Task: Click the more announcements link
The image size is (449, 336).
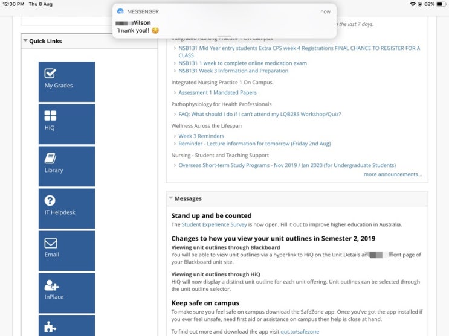Action: click(393, 174)
